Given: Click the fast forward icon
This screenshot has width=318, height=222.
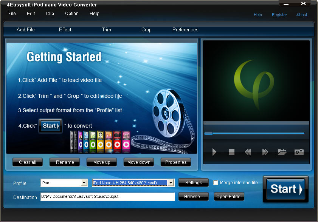Looking at the screenshot, I should (265, 152).
